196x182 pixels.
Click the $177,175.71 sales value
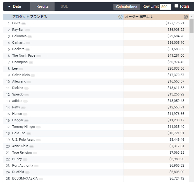[x=175, y=23]
